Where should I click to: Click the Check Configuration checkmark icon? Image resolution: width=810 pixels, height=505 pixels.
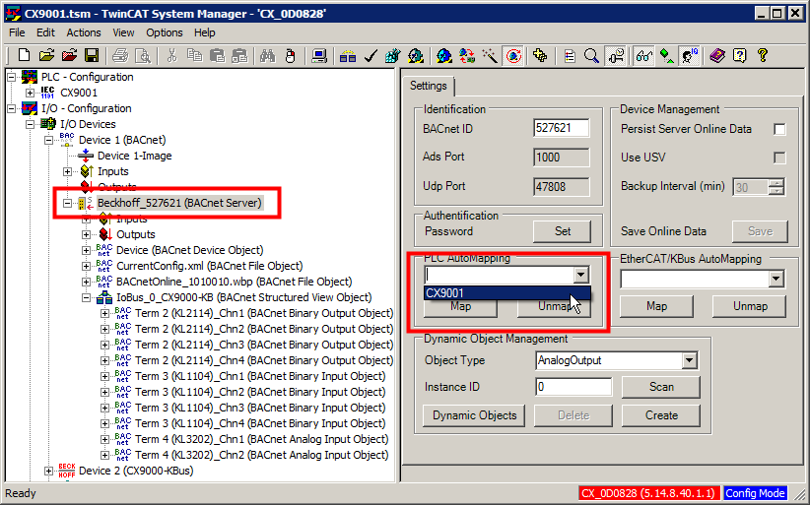pos(371,55)
